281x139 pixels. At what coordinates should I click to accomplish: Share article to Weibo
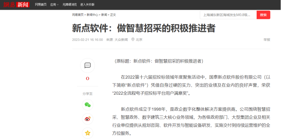[x=88, y=119]
